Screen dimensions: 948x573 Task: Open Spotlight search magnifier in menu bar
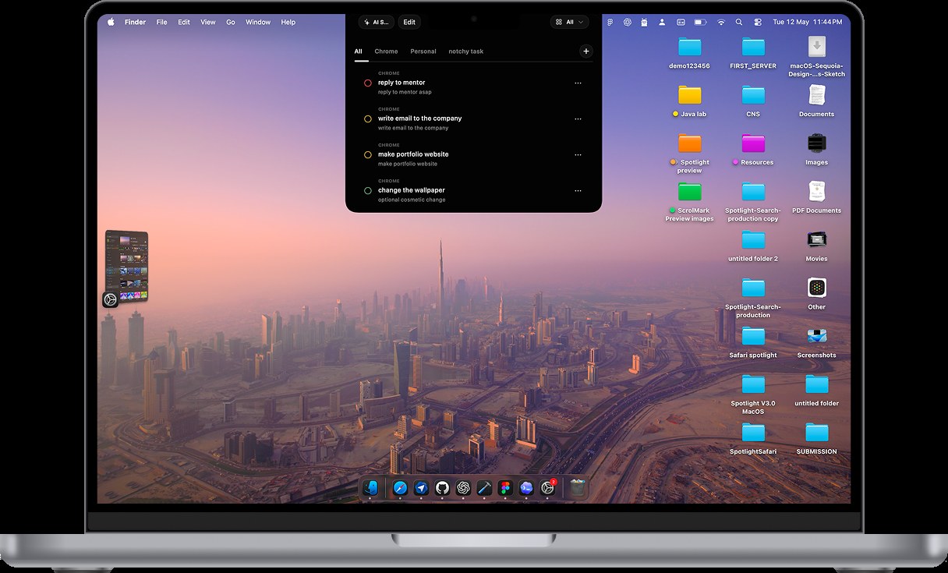point(739,23)
